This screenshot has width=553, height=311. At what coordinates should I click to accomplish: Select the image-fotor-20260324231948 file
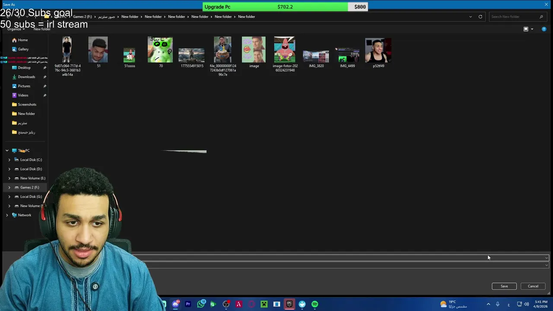point(285,54)
